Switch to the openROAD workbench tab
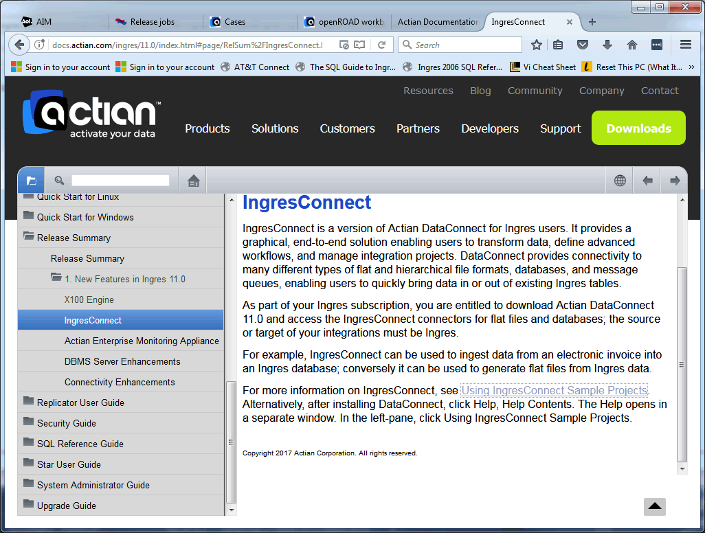 (344, 22)
